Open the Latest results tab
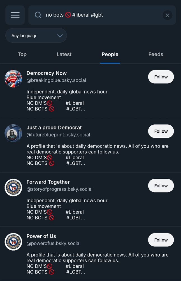Image resolution: width=181 pixels, height=281 pixels. click(x=64, y=54)
